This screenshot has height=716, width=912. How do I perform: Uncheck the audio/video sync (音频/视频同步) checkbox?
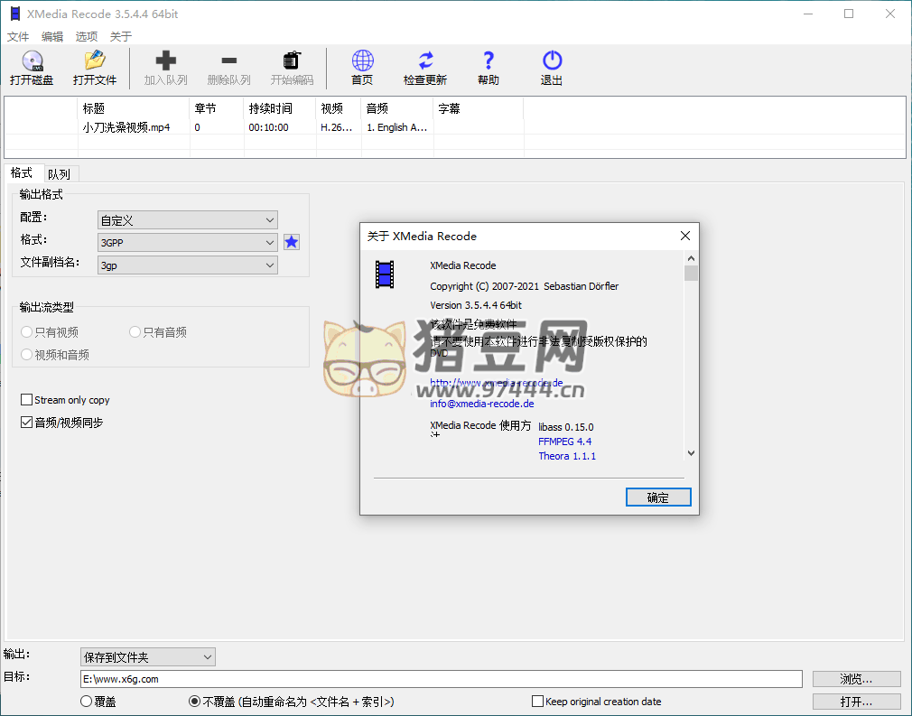27,423
